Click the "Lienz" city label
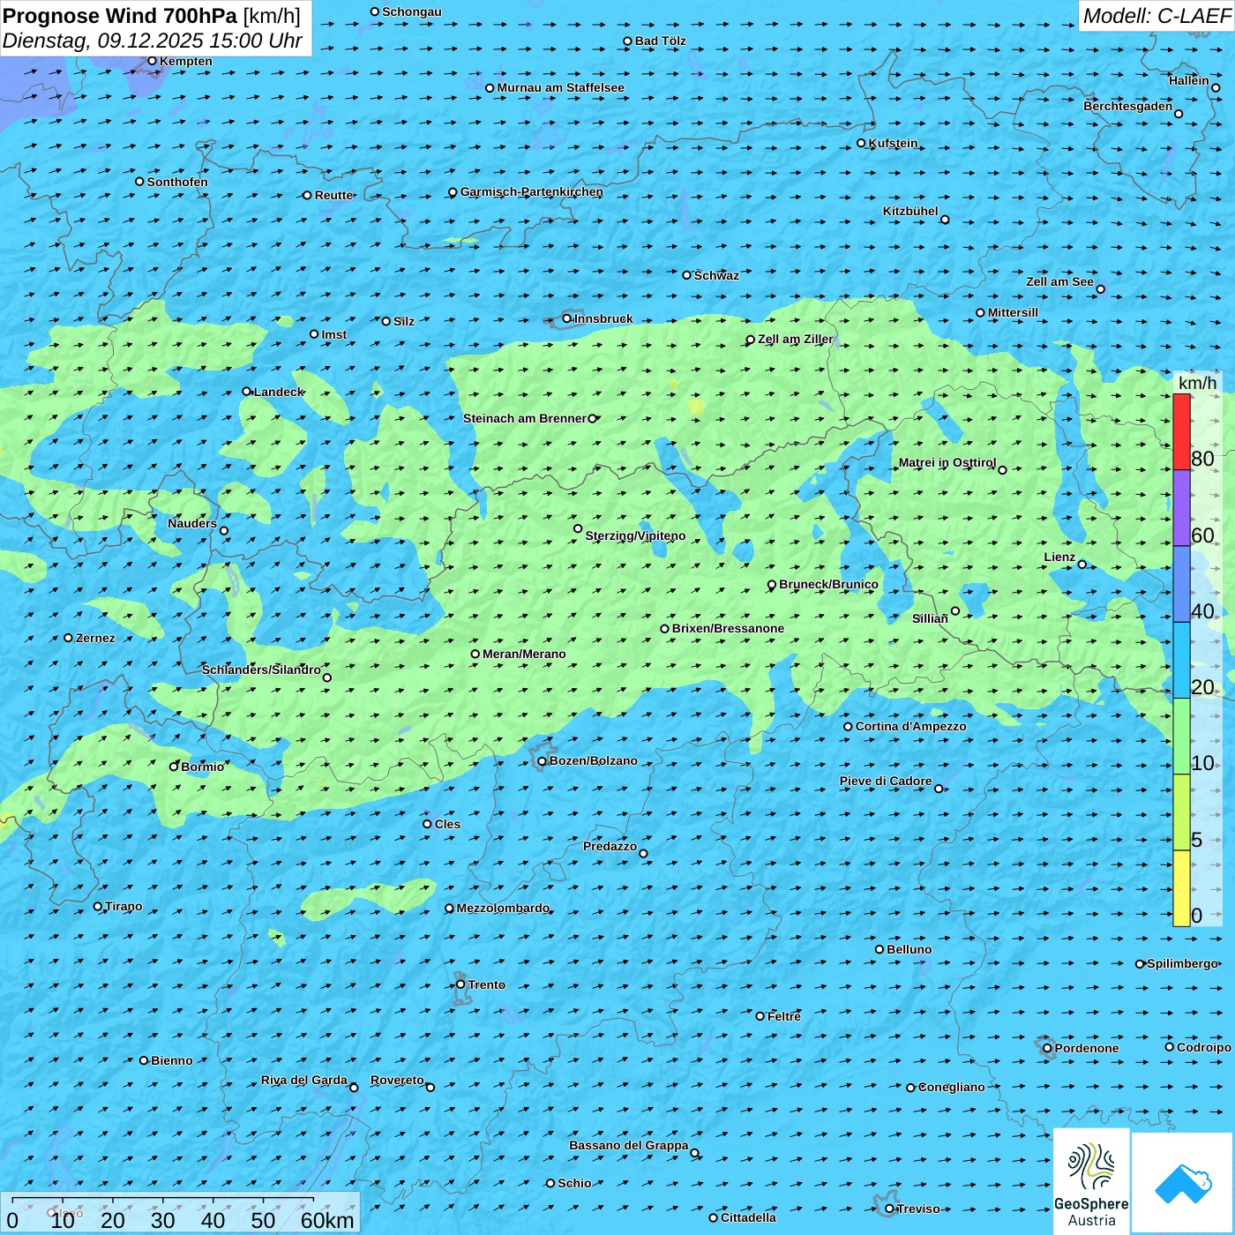 click(1059, 557)
